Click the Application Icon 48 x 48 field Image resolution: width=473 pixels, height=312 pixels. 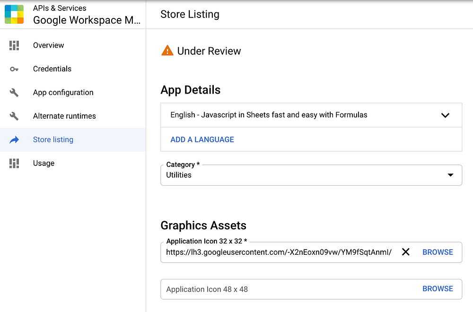coord(284,289)
